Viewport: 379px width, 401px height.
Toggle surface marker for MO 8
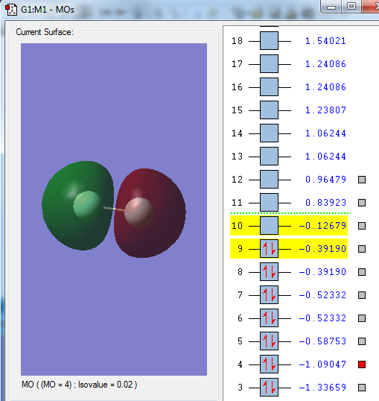[362, 272]
